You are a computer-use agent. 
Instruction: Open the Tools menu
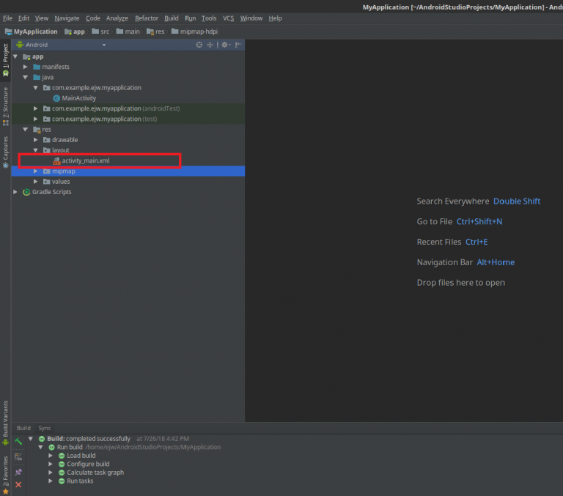pyautogui.click(x=209, y=18)
